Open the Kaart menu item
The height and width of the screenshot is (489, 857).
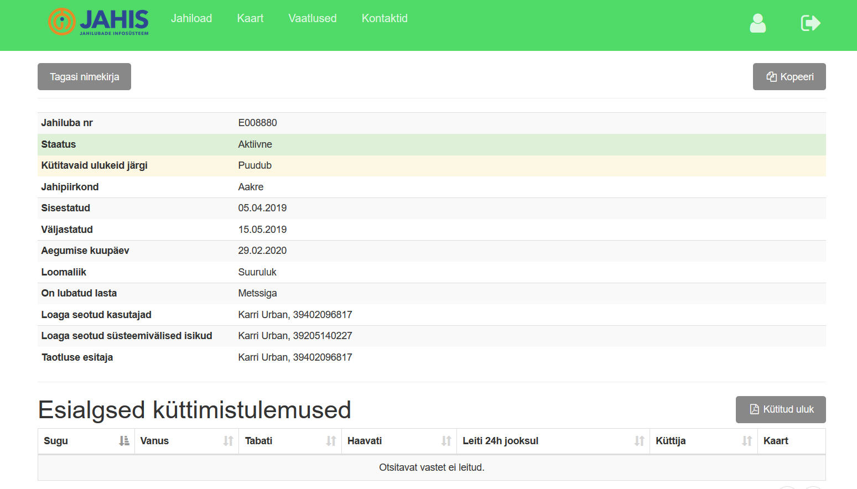click(x=250, y=18)
